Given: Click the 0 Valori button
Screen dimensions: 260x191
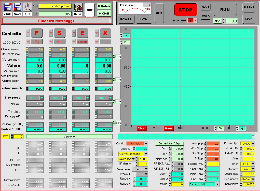Looking at the screenshot, I should (x=104, y=6).
